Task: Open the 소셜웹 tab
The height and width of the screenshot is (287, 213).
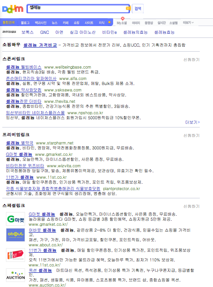Action: pos(173,23)
